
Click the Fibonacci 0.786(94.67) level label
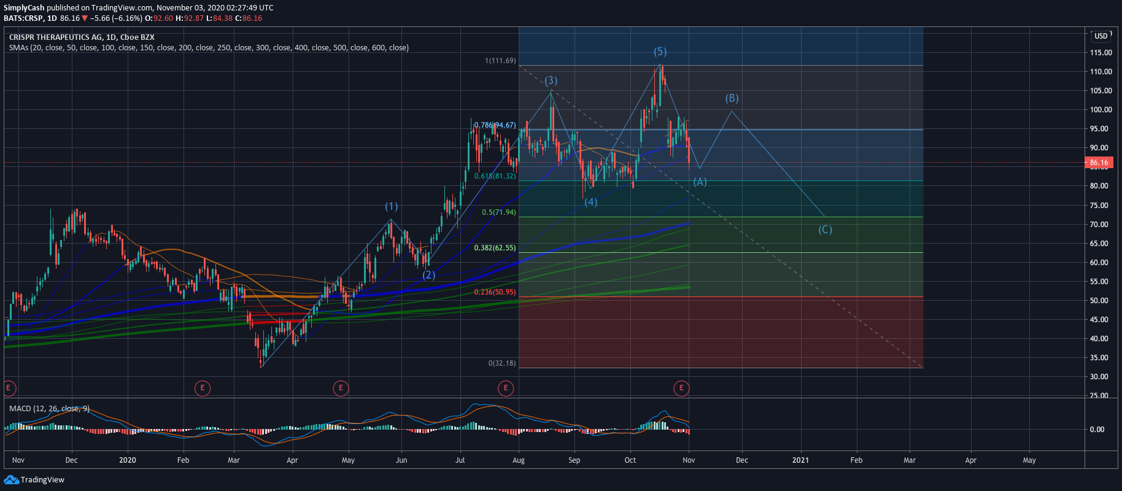(495, 125)
